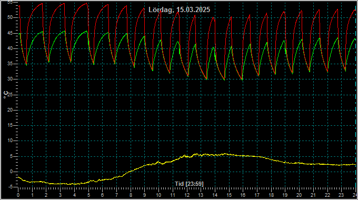358x200 pixels.
Task: Select hour 9 on the time axis
Action: tap(145, 195)
